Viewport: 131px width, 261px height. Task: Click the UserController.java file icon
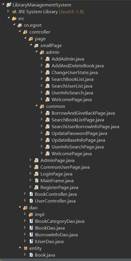point(31,201)
